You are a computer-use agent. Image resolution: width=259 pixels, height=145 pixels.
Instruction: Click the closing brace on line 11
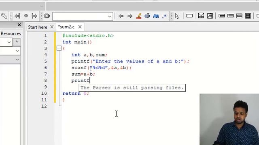(x=64, y=100)
